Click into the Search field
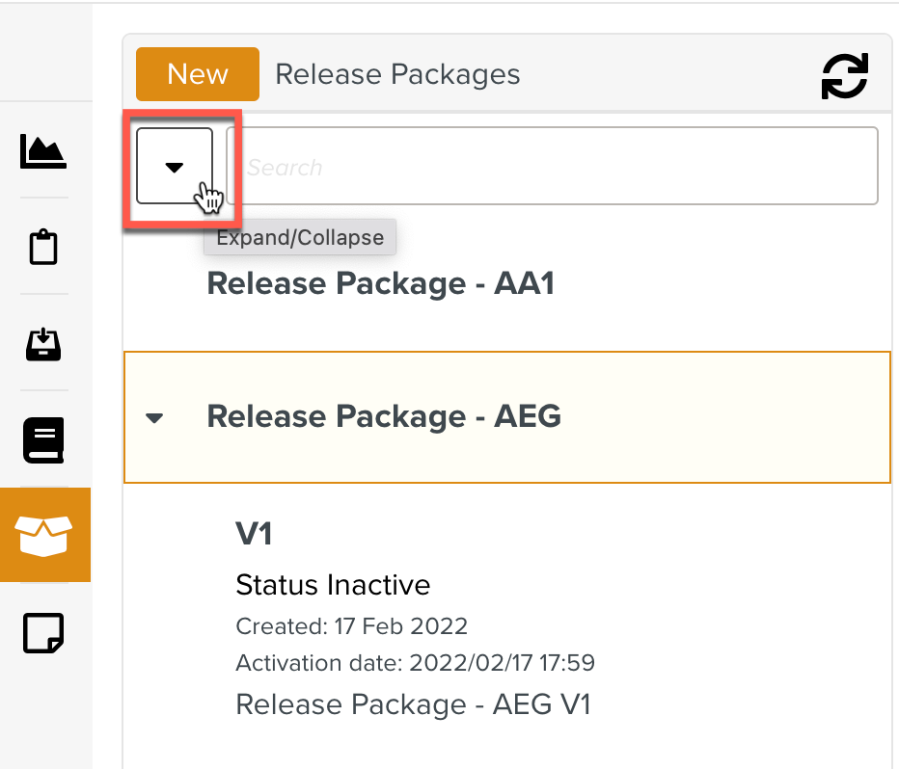Viewport: 899px width, 769px height. pyautogui.click(x=552, y=166)
